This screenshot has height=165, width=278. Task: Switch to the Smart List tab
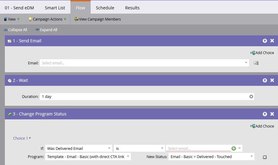[x=55, y=8]
